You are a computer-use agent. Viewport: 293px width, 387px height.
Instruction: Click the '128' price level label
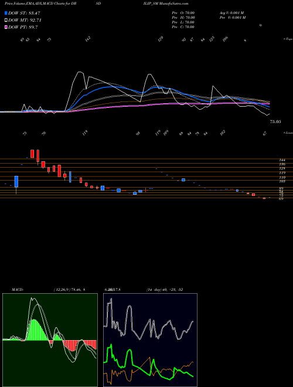coord(282,168)
